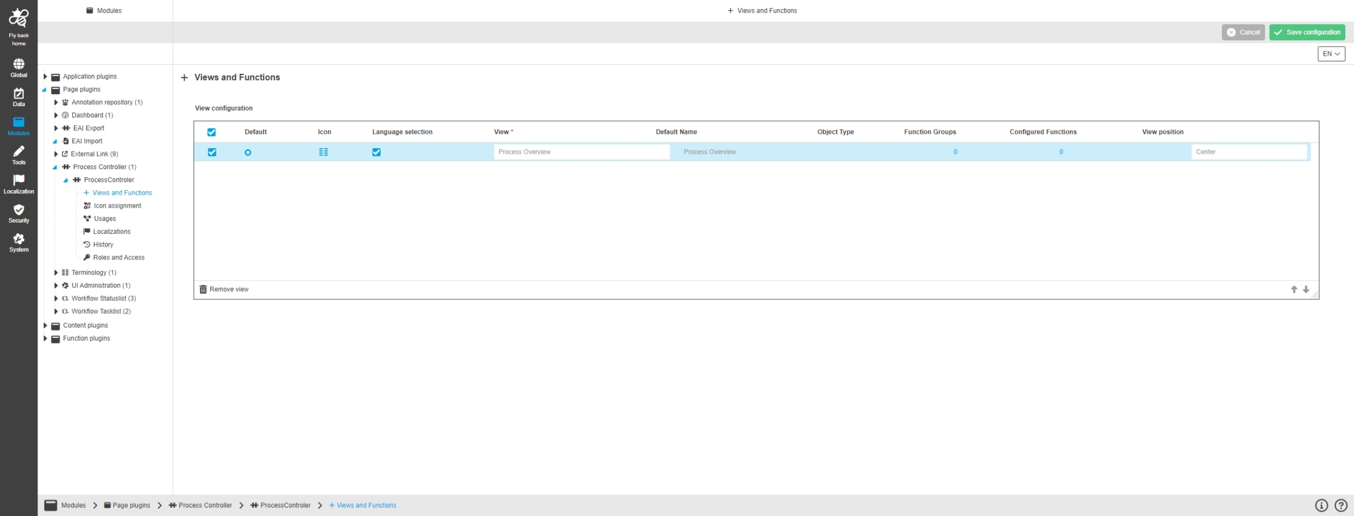Expand the Application plugins tree node
The width and height of the screenshot is (1354, 516).
[45, 77]
